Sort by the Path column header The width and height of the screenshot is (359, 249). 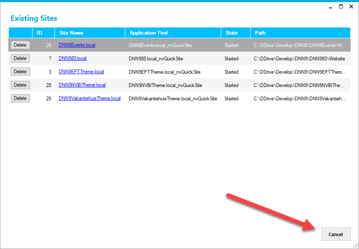tap(300, 33)
